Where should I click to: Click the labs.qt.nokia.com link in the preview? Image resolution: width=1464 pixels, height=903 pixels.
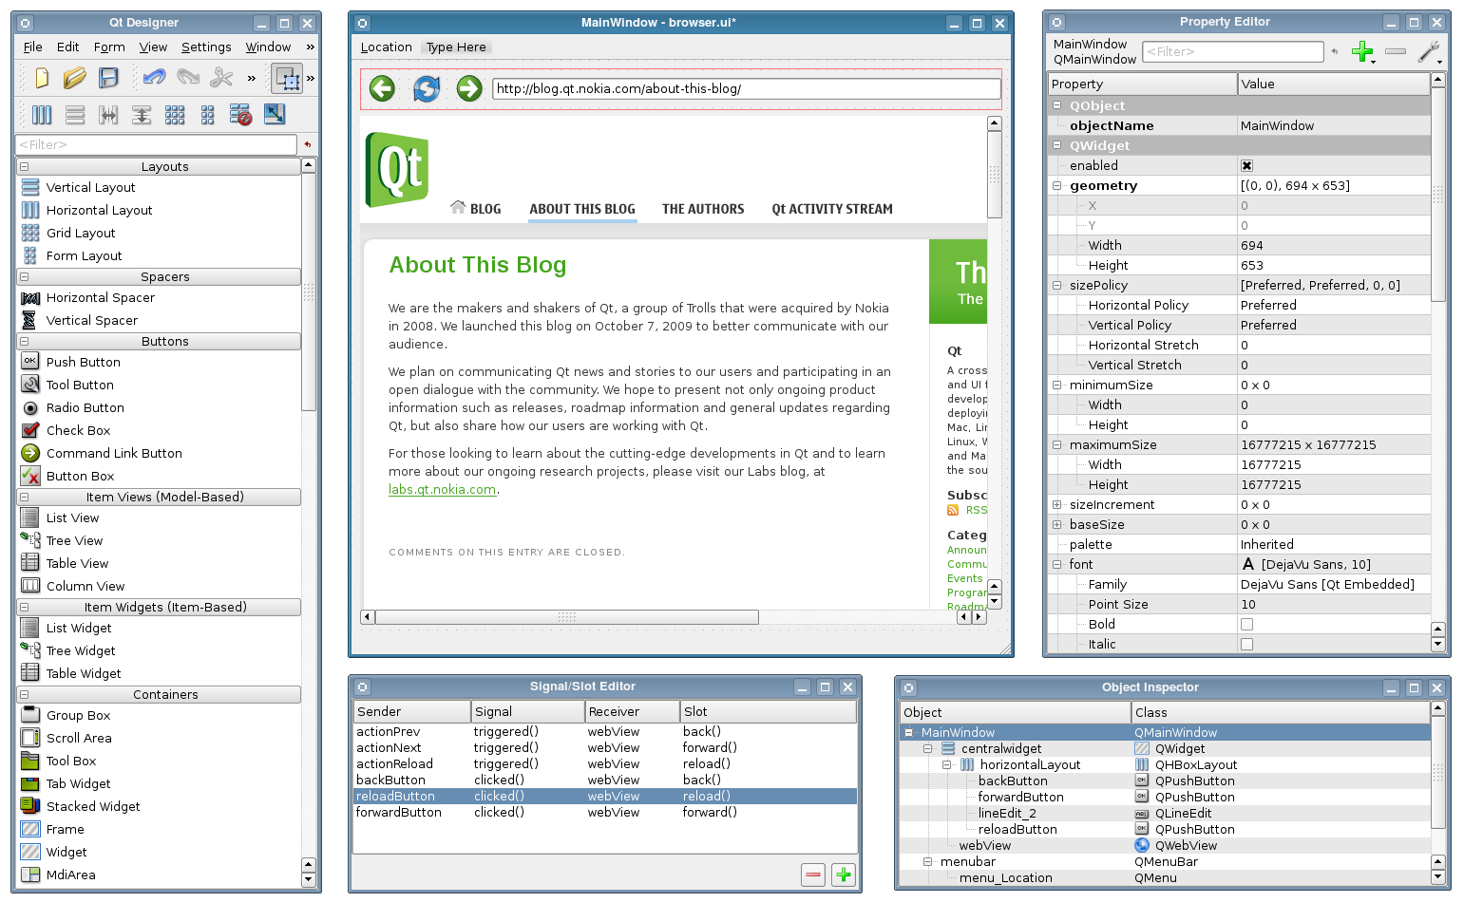pos(442,489)
